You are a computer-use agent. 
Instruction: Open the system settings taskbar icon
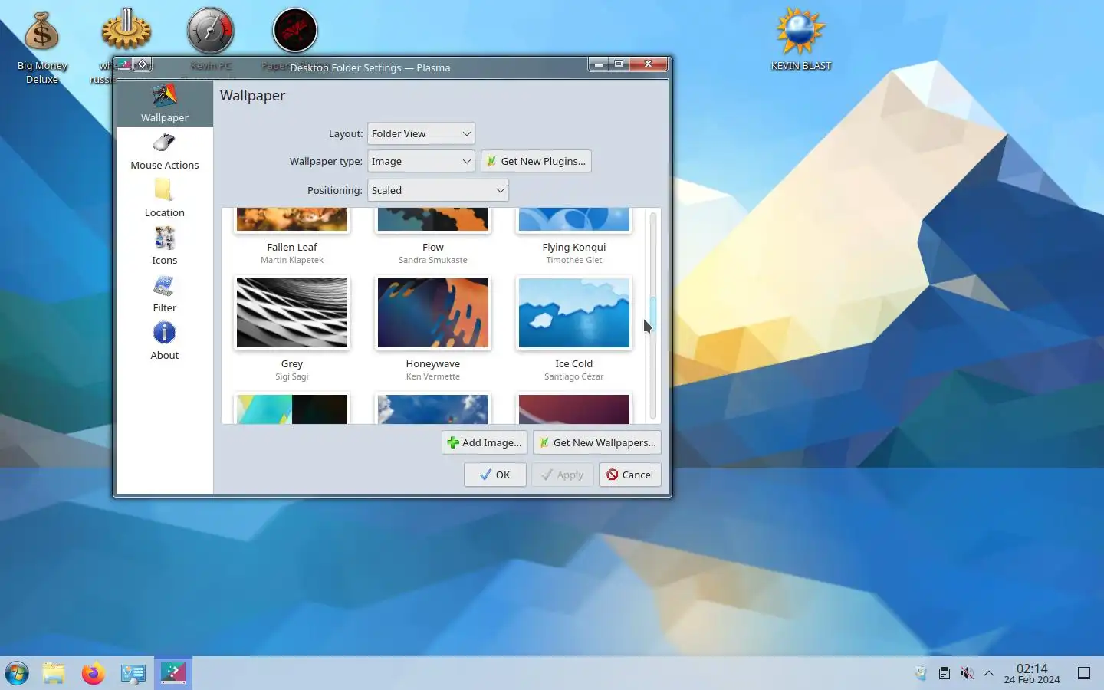tap(133, 673)
